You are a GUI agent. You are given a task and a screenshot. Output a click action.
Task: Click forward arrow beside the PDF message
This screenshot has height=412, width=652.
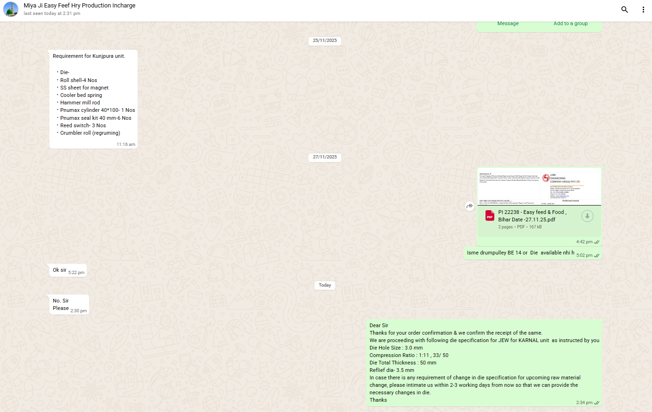point(470,206)
